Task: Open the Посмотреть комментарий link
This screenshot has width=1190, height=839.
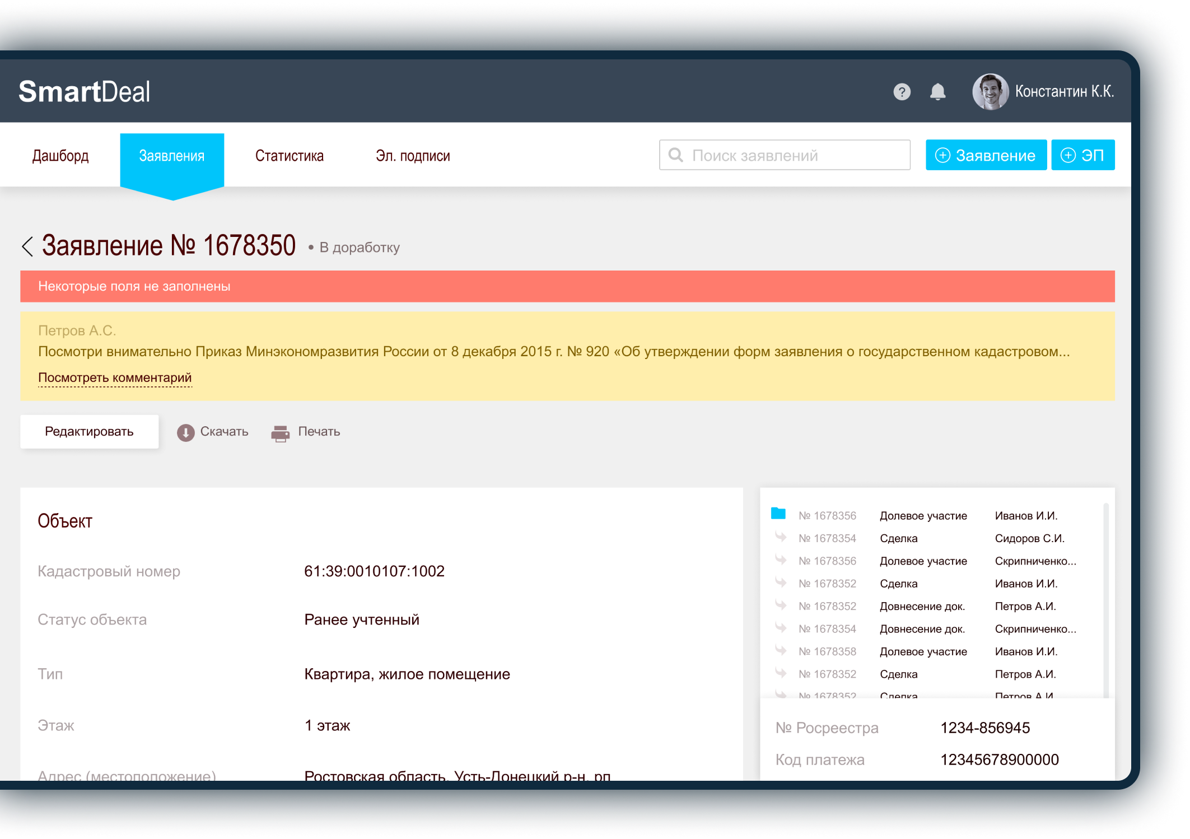Action: [x=115, y=378]
